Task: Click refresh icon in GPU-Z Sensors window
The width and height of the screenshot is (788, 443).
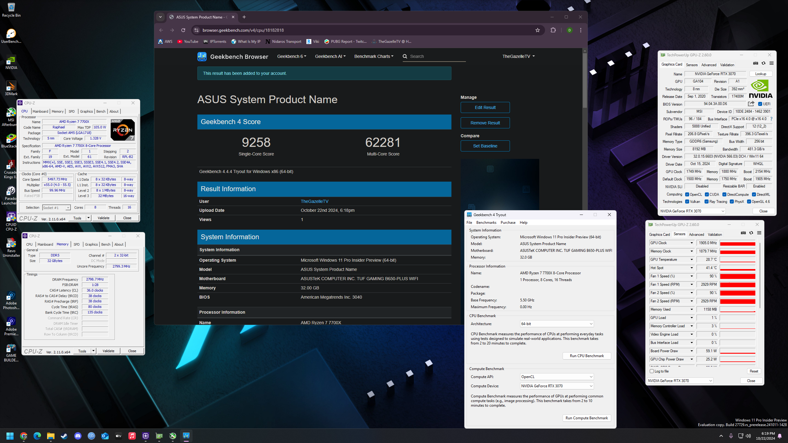Action: (x=751, y=233)
